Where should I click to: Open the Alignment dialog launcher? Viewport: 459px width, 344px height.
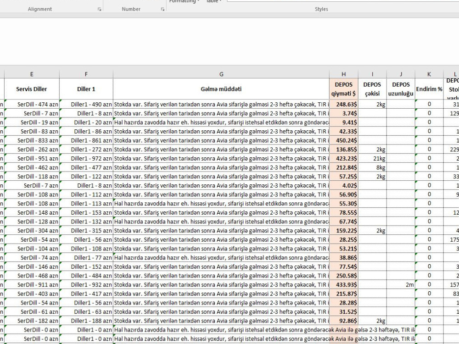[99, 9]
